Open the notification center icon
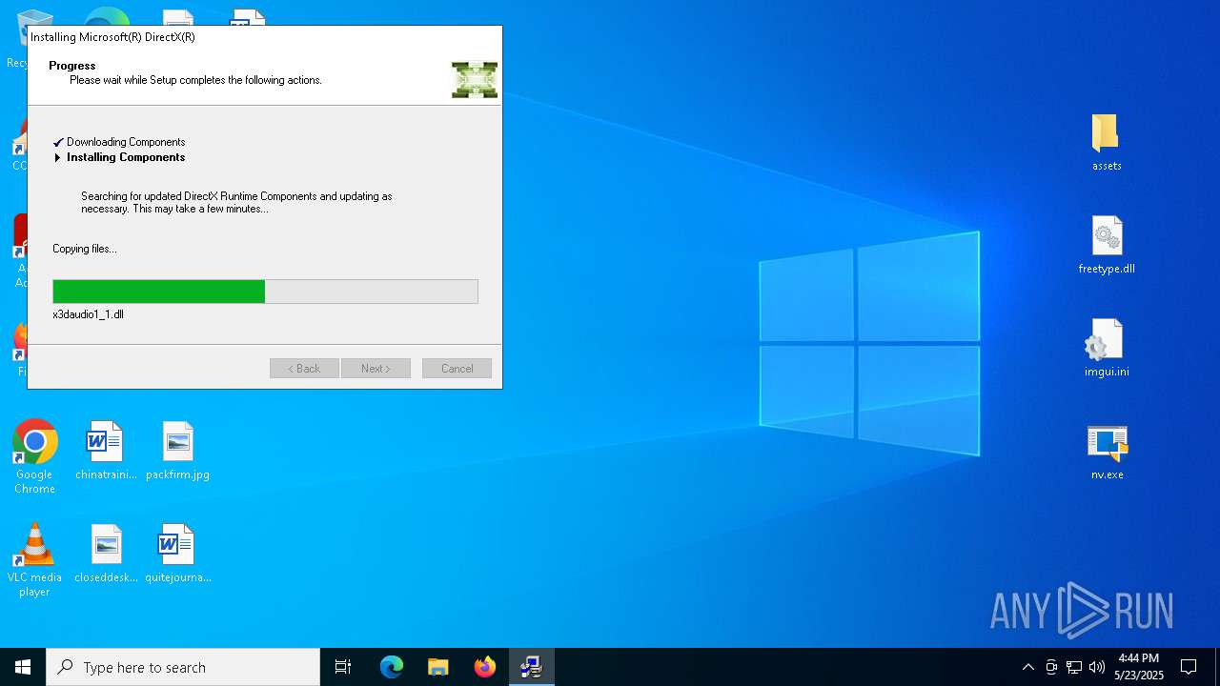The height and width of the screenshot is (686, 1220). coord(1189,667)
